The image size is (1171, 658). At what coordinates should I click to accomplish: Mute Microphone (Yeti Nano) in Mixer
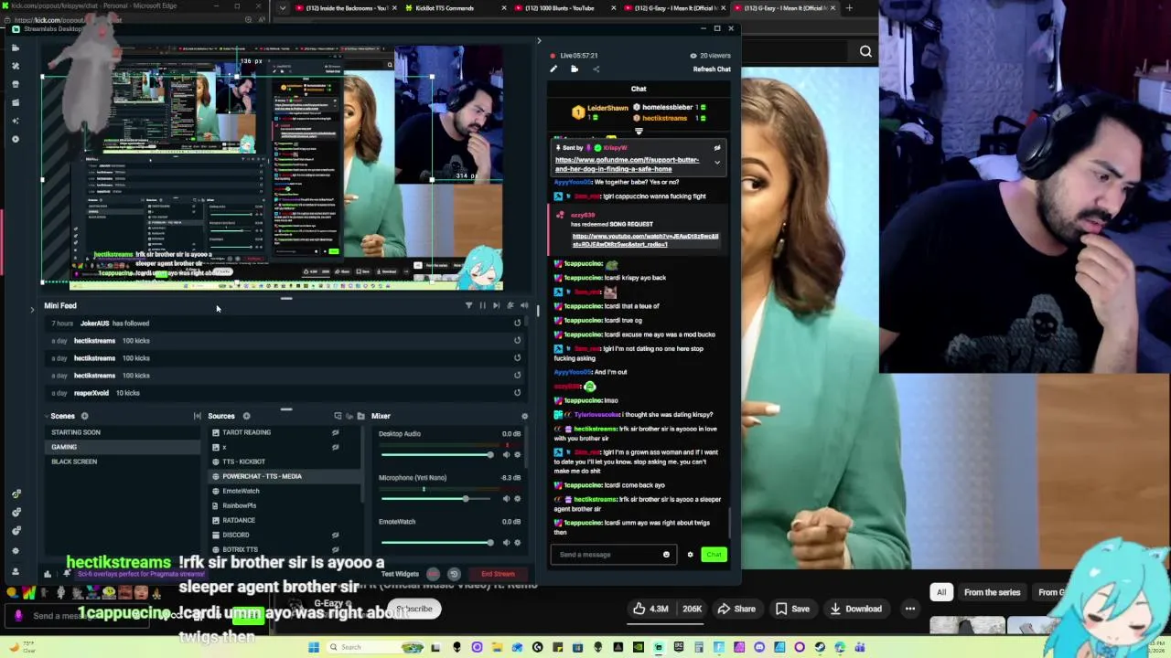(x=507, y=498)
